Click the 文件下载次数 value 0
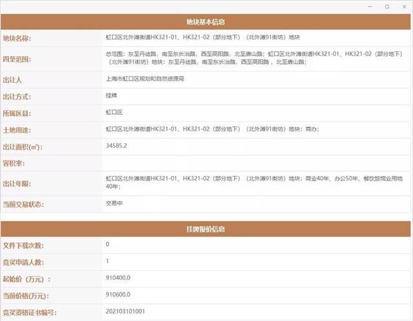Screen dimensions: 413x321 pyautogui.click(x=107, y=244)
